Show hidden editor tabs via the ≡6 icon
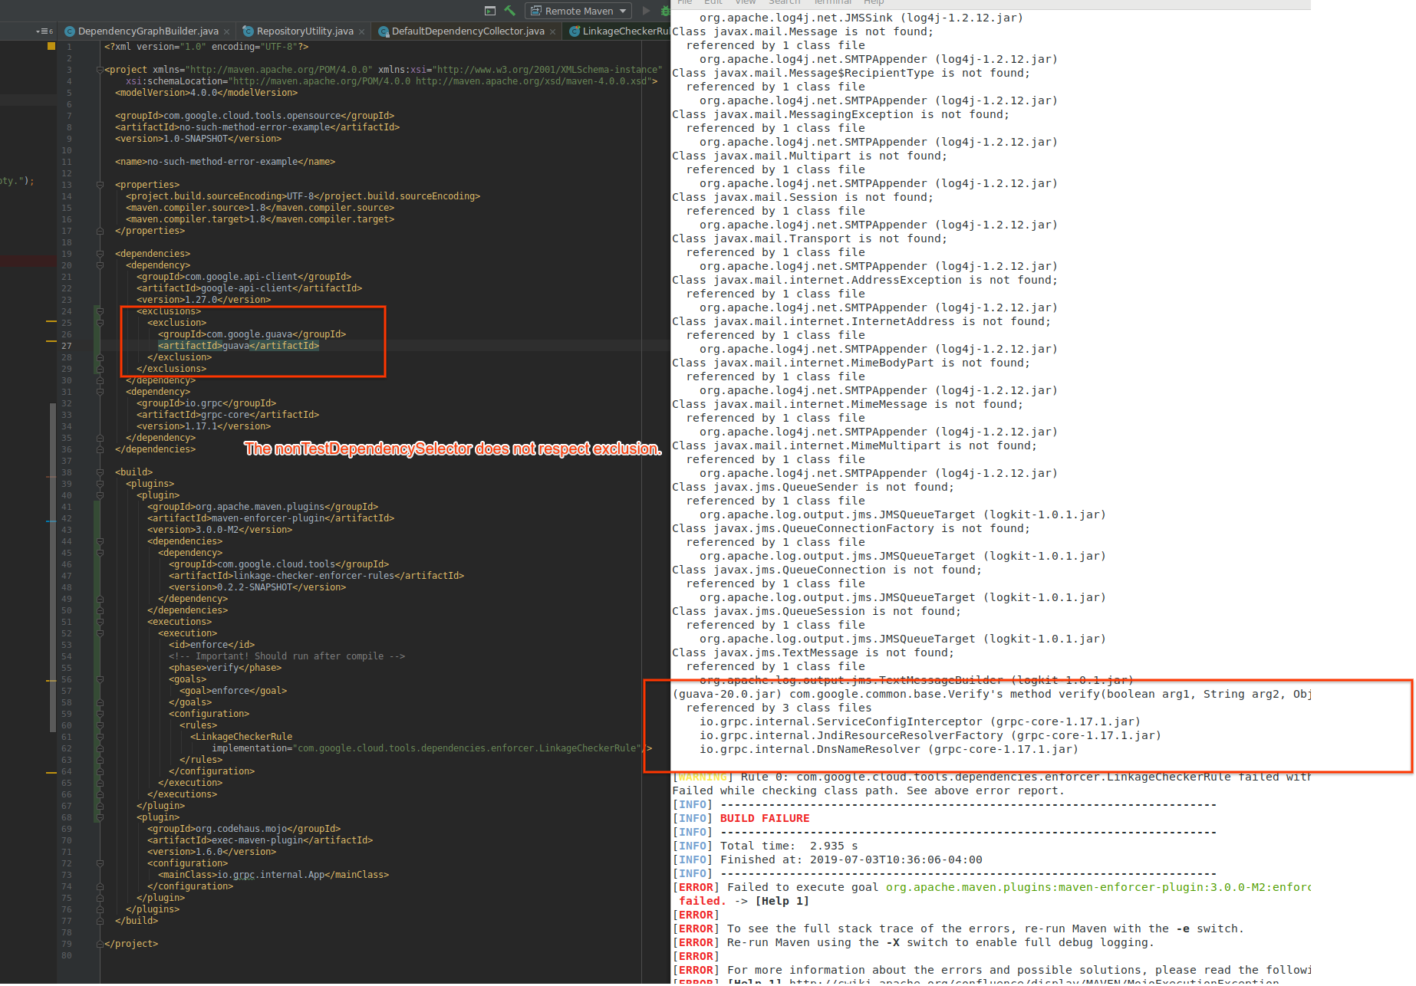The width and height of the screenshot is (1416, 986). click(x=42, y=31)
